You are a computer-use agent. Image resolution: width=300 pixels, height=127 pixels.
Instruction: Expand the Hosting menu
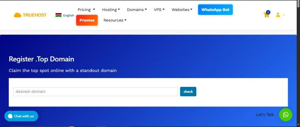click(111, 10)
